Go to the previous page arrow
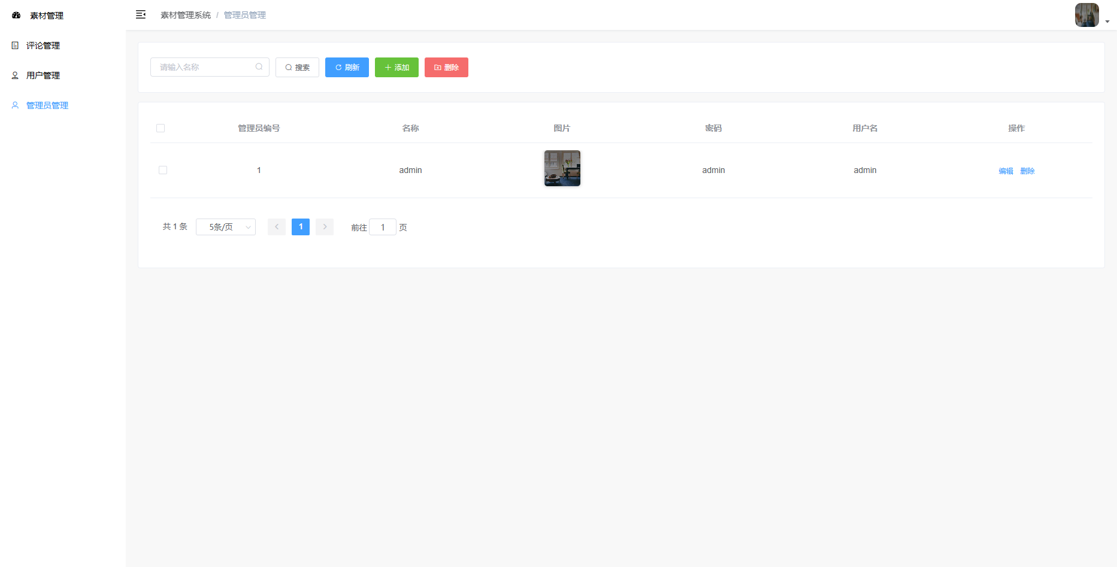Viewport: 1117px width, 567px height. tap(277, 227)
